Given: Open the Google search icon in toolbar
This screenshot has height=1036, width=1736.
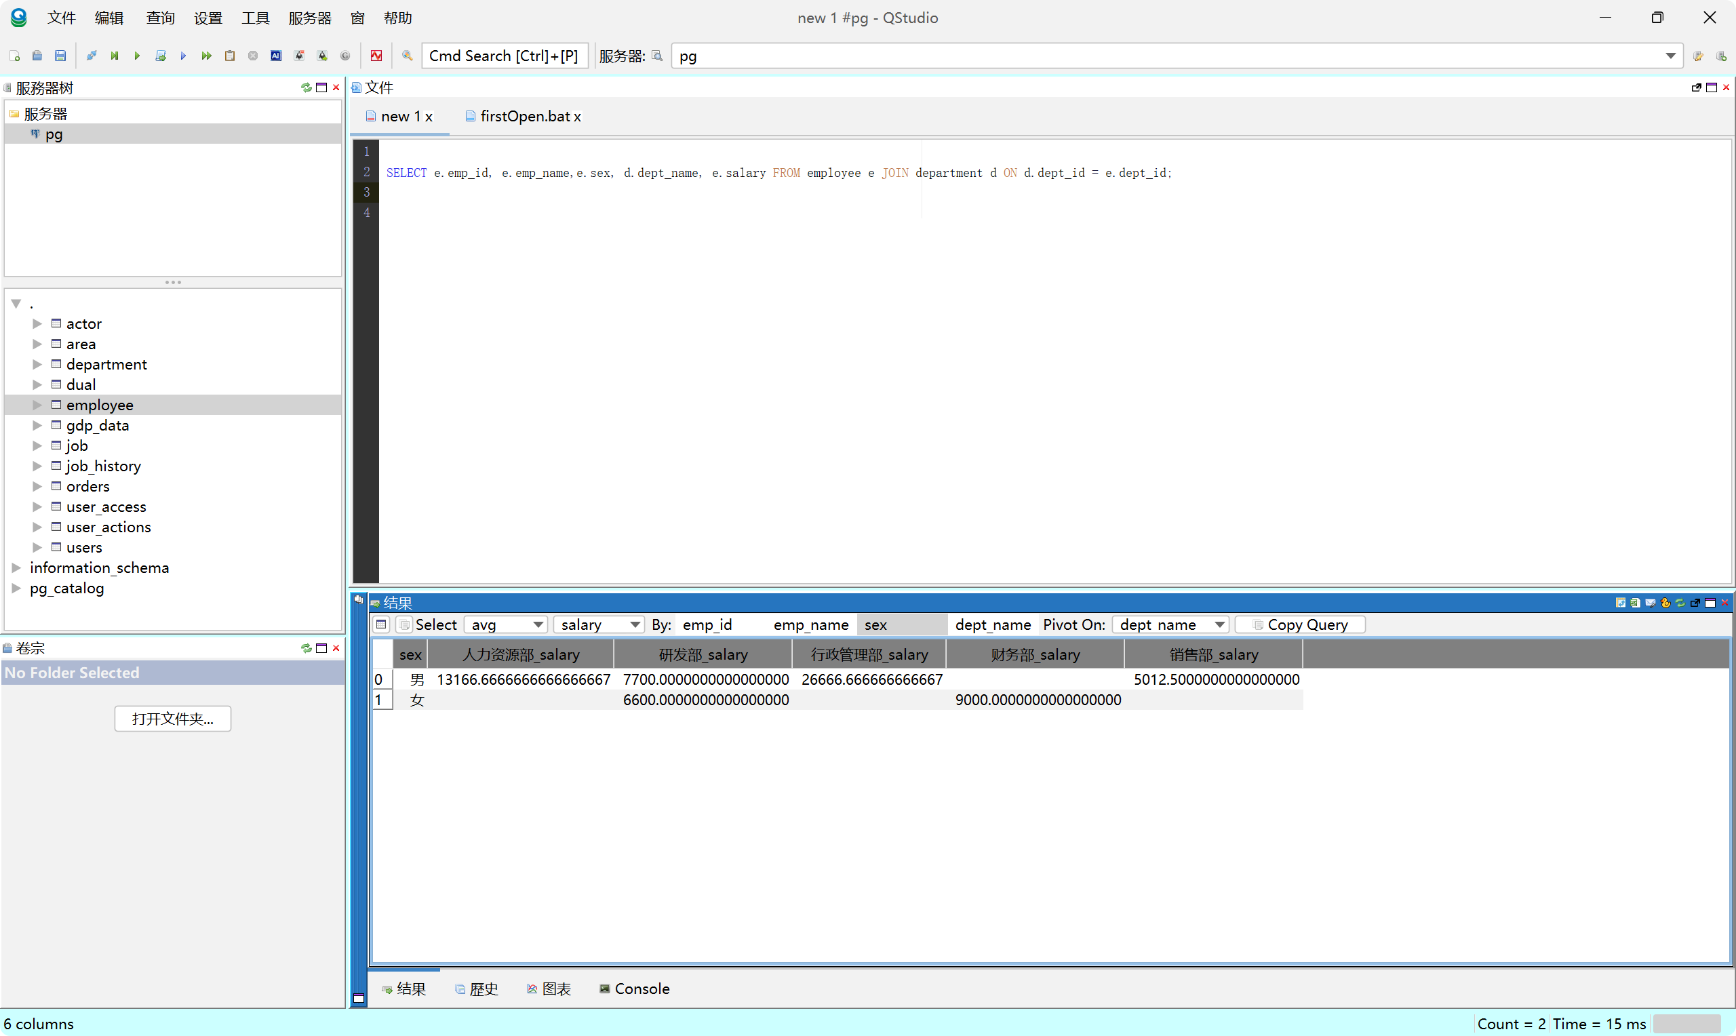Looking at the screenshot, I should point(346,55).
